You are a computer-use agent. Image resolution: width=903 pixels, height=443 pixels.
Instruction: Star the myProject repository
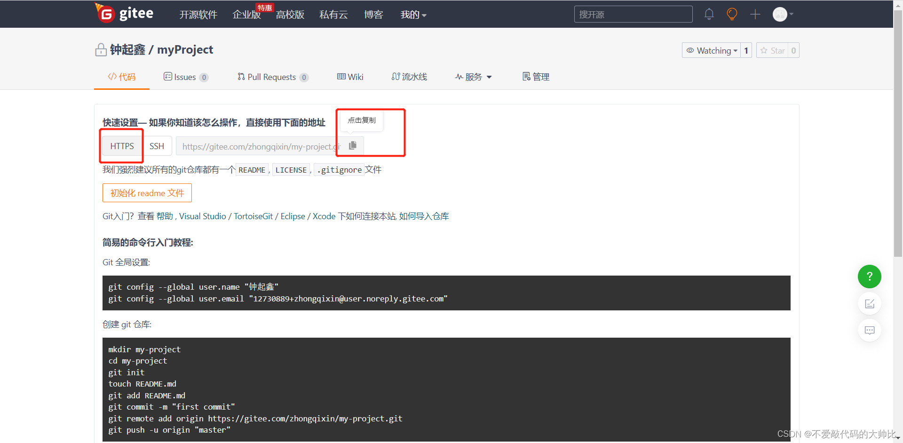773,50
